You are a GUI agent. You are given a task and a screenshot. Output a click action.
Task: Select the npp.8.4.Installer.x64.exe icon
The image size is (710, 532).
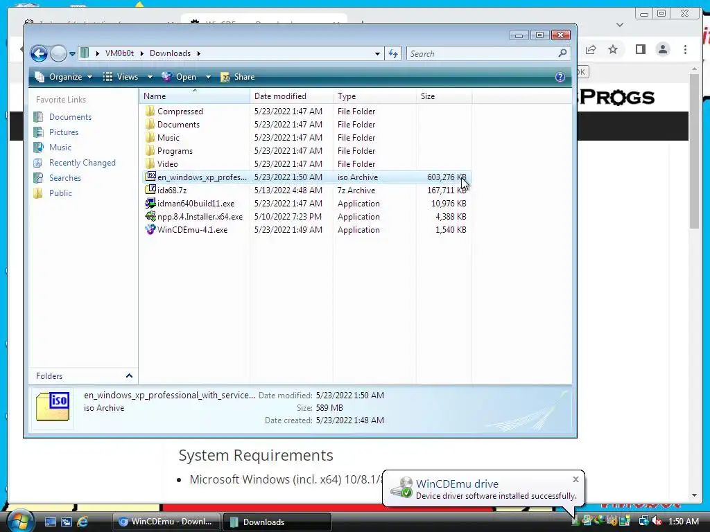coord(150,216)
